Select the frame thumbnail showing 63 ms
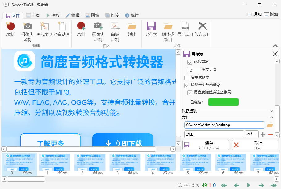 point(196,162)
